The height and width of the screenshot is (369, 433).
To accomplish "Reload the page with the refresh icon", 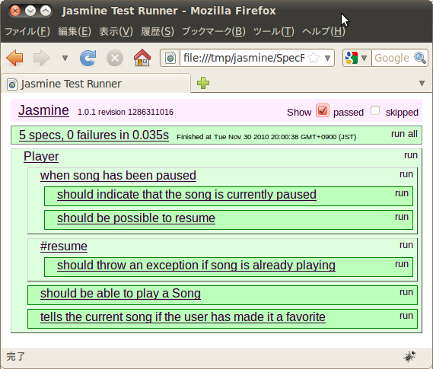I will click(x=88, y=58).
